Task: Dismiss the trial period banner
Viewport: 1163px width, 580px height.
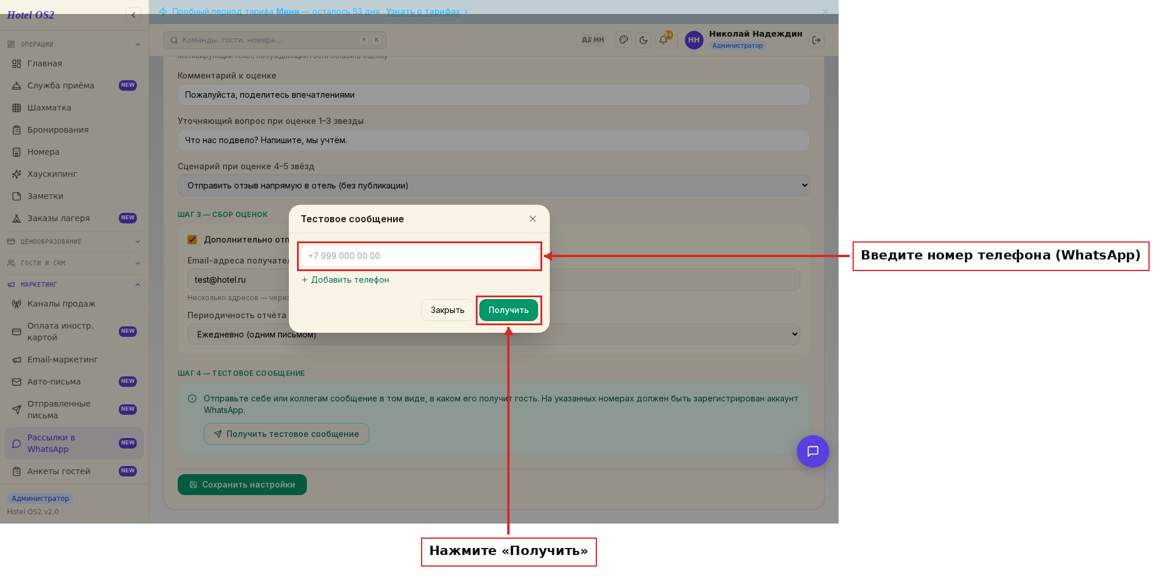Action: tap(825, 12)
